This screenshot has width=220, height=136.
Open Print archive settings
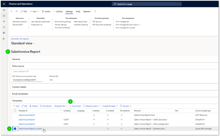(x=62, y=28)
